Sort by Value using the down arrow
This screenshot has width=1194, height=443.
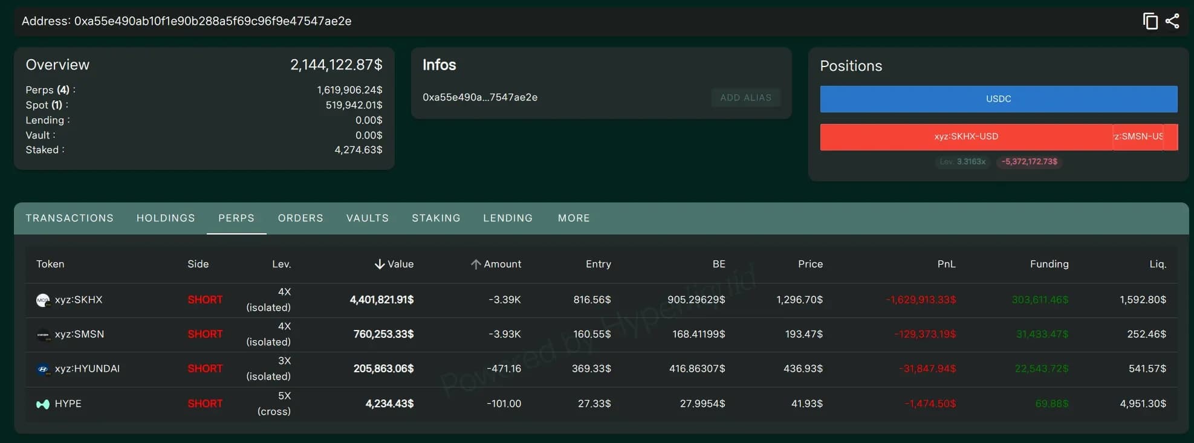380,264
